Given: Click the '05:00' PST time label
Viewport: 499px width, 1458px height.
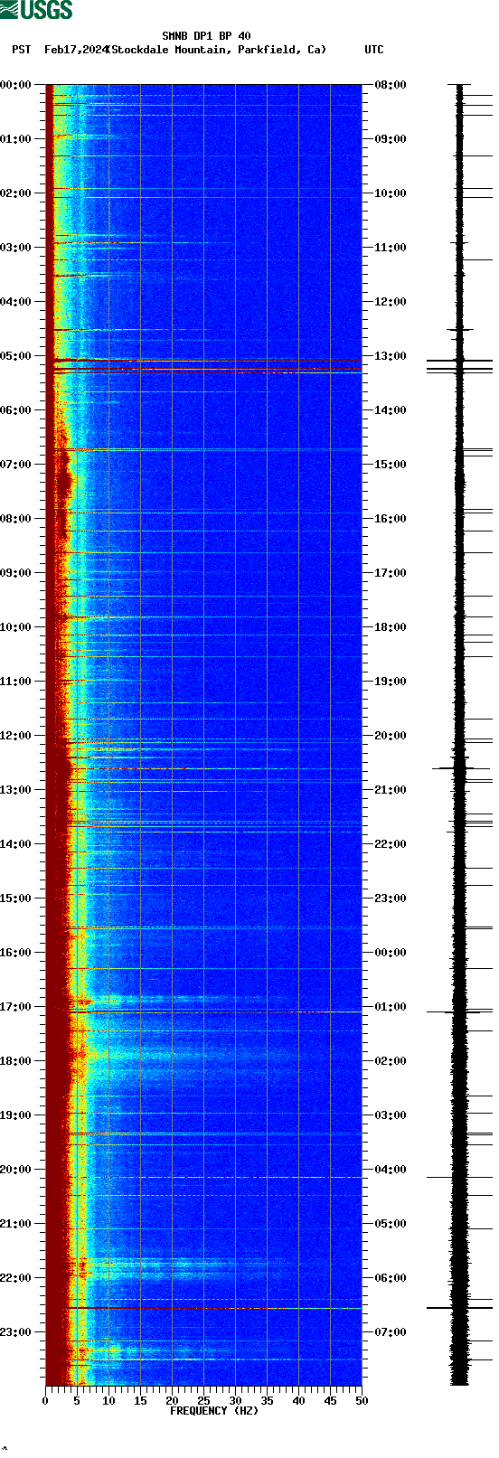Looking at the screenshot, I should (x=16, y=356).
